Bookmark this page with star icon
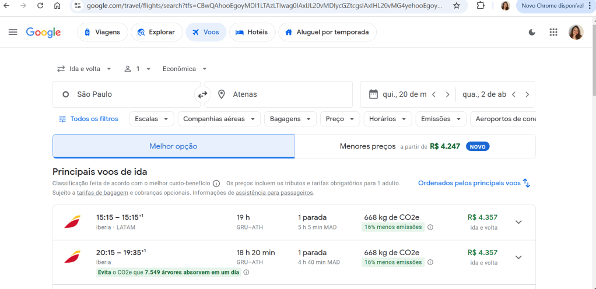 (456, 6)
